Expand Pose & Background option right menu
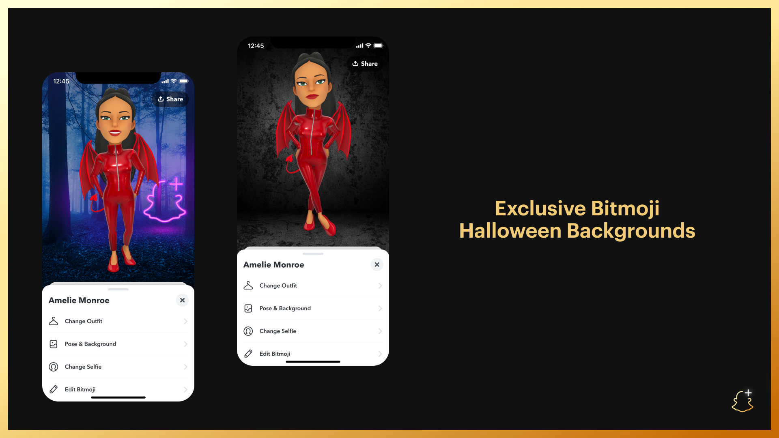The height and width of the screenshot is (438, 779). pyautogui.click(x=381, y=308)
